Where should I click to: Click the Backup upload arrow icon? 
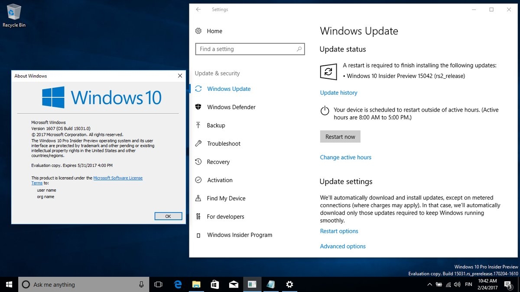[198, 125]
